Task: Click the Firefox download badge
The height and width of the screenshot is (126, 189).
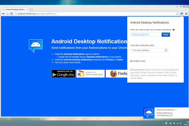Action: (116, 74)
